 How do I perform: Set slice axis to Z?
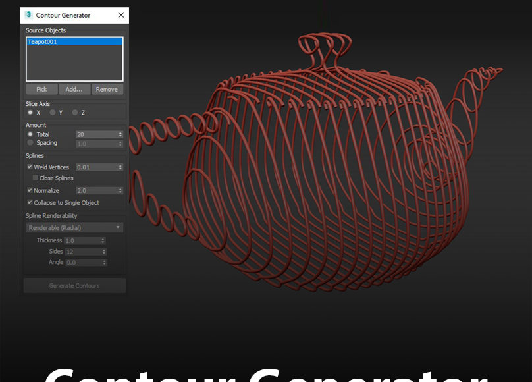pyautogui.click(x=75, y=113)
